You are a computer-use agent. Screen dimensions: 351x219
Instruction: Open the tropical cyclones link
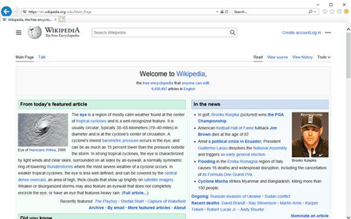point(91,121)
